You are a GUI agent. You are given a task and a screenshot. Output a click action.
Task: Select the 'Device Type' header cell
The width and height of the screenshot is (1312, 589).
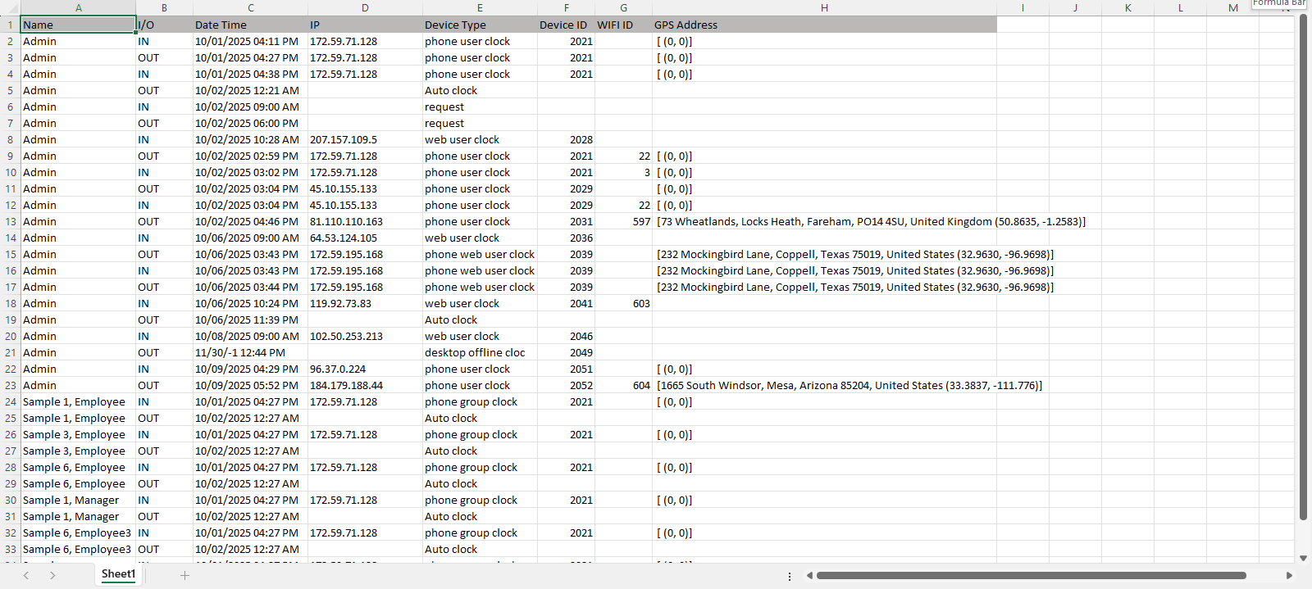[480, 25]
